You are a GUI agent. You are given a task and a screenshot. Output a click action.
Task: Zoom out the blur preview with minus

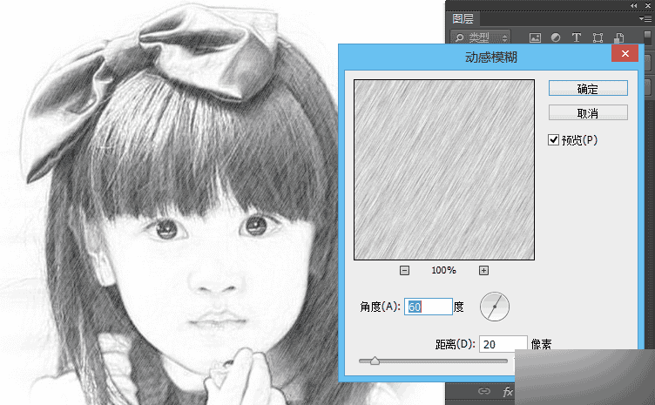coord(404,271)
